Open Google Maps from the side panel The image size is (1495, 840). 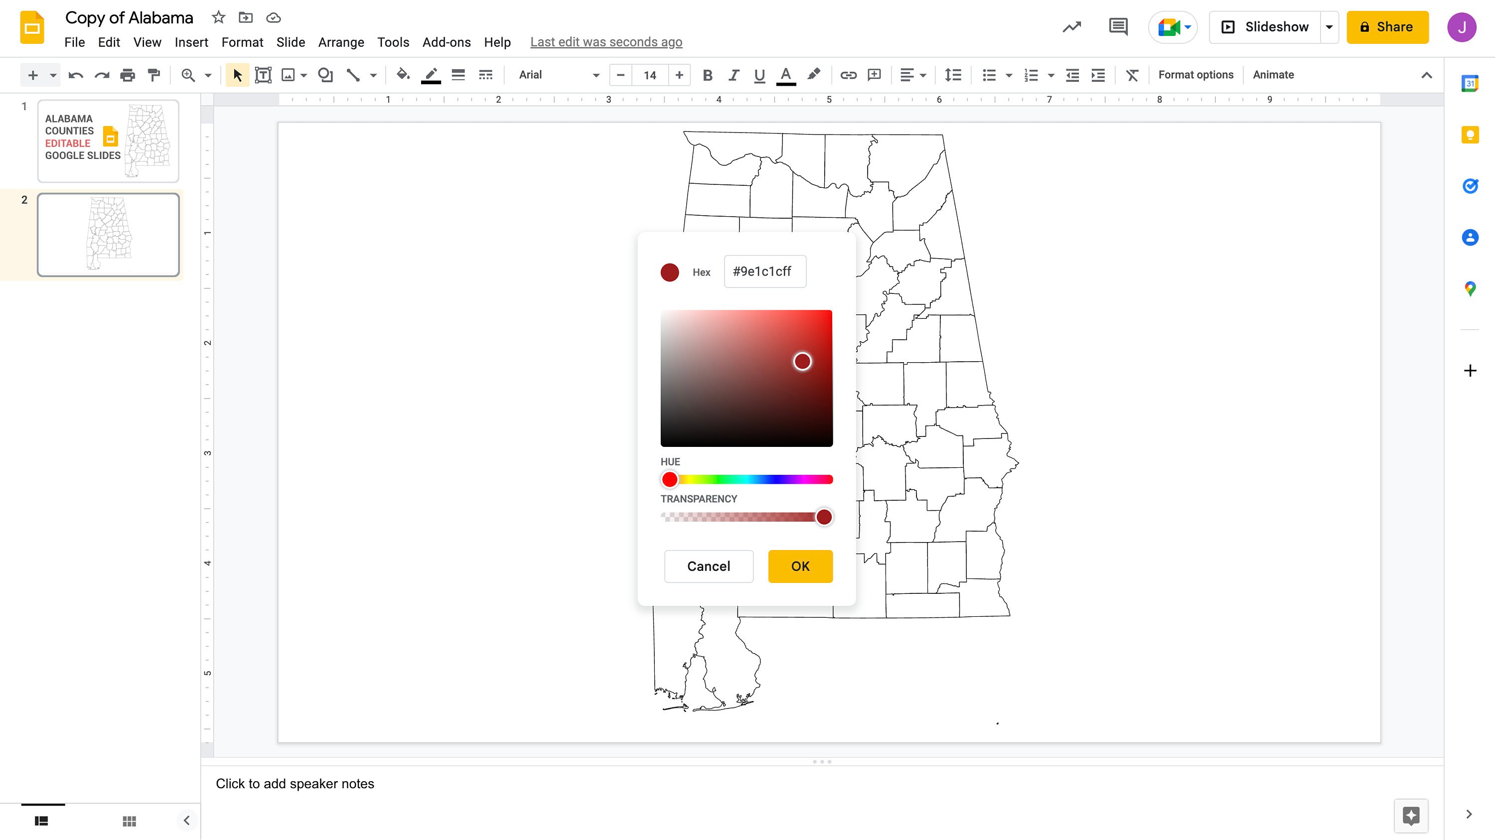click(x=1470, y=288)
